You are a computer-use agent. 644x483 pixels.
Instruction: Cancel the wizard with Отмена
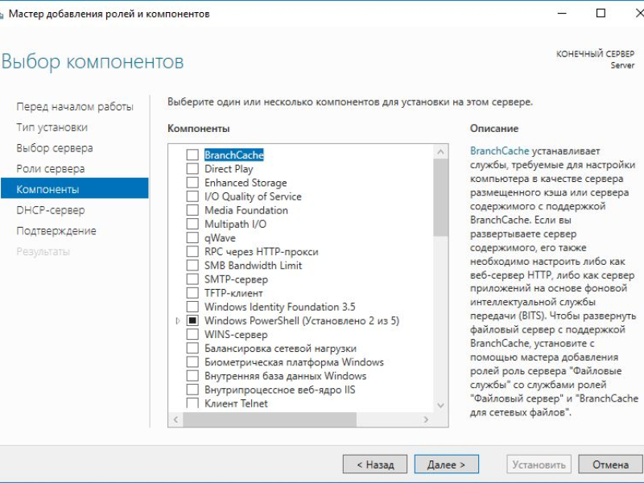pyautogui.click(x=610, y=464)
